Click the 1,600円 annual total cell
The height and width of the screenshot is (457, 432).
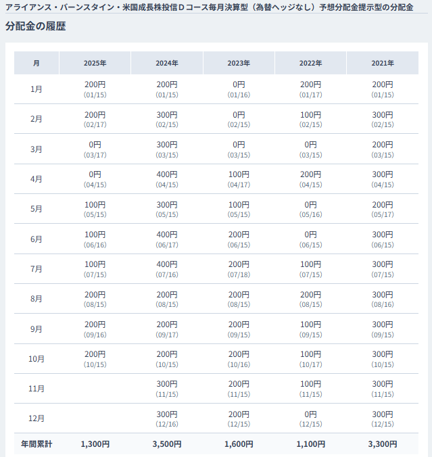239,444
